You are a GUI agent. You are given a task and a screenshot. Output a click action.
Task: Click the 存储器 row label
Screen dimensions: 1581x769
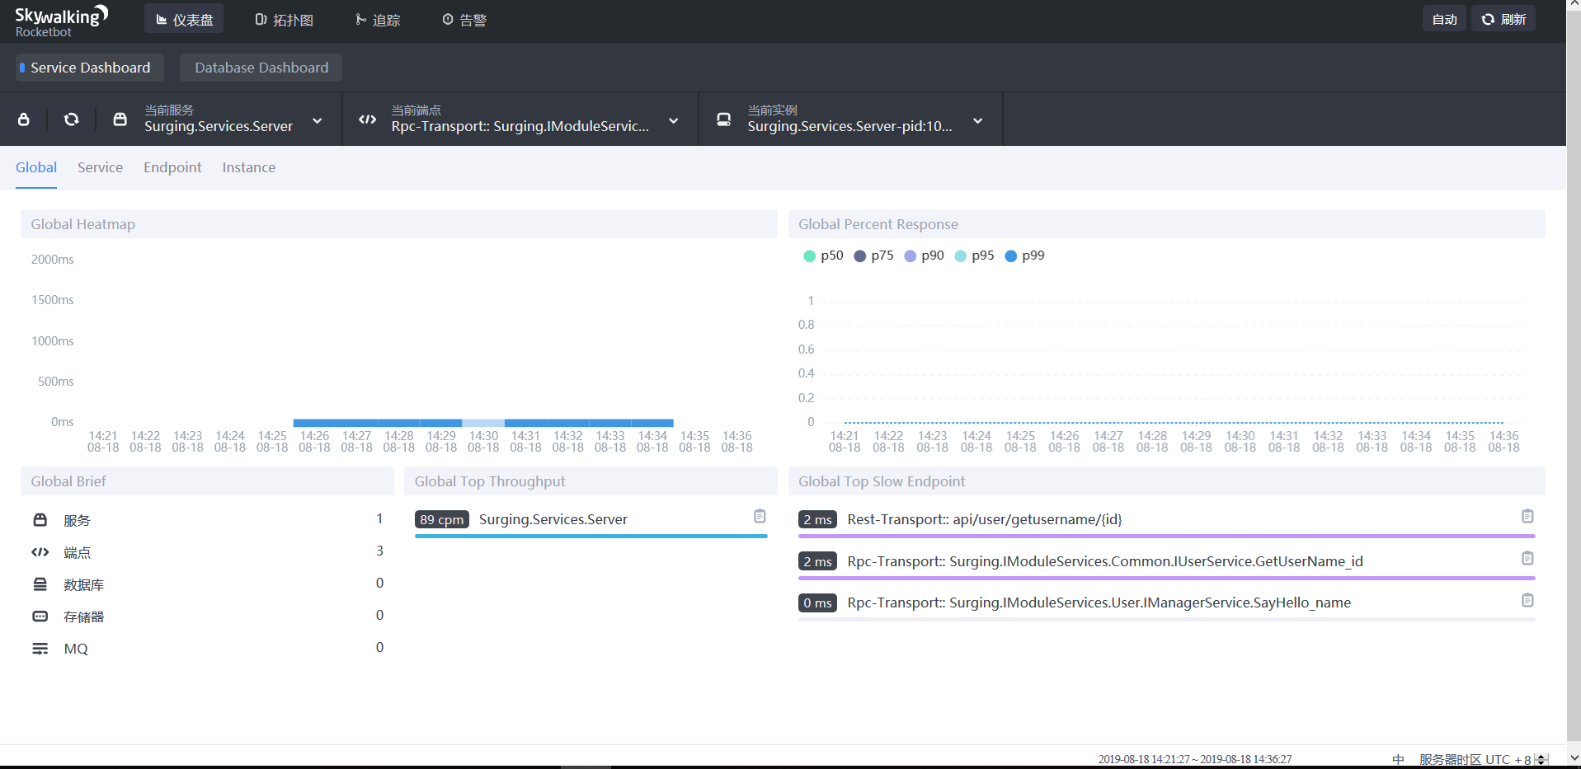pos(83,617)
